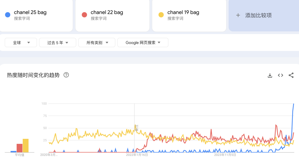The image size is (299, 161).
Task: Expand the 所有类别 category dropdown
Action: (x=97, y=43)
